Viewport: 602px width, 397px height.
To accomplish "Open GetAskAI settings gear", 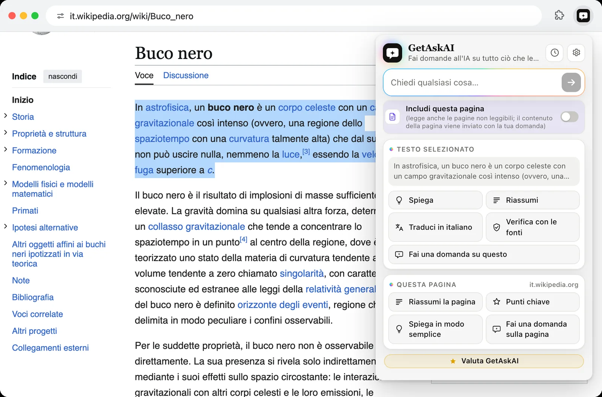I will click(x=576, y=53).
